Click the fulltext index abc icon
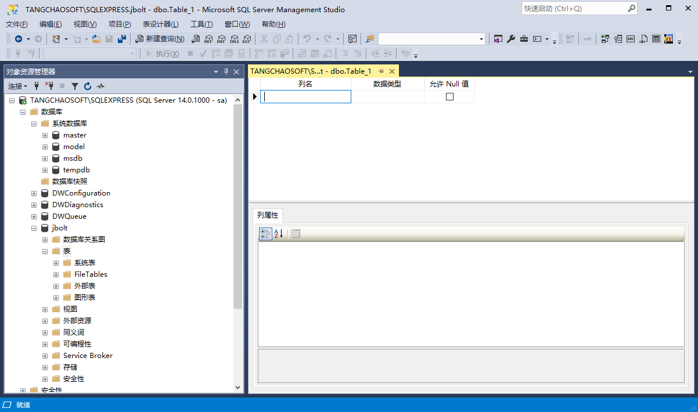 point(631,39)
